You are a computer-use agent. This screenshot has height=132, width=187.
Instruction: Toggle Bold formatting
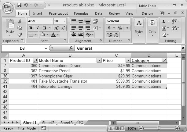tap(31, 28)
